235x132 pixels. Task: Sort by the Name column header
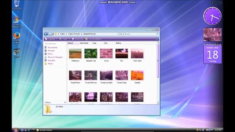73,43
